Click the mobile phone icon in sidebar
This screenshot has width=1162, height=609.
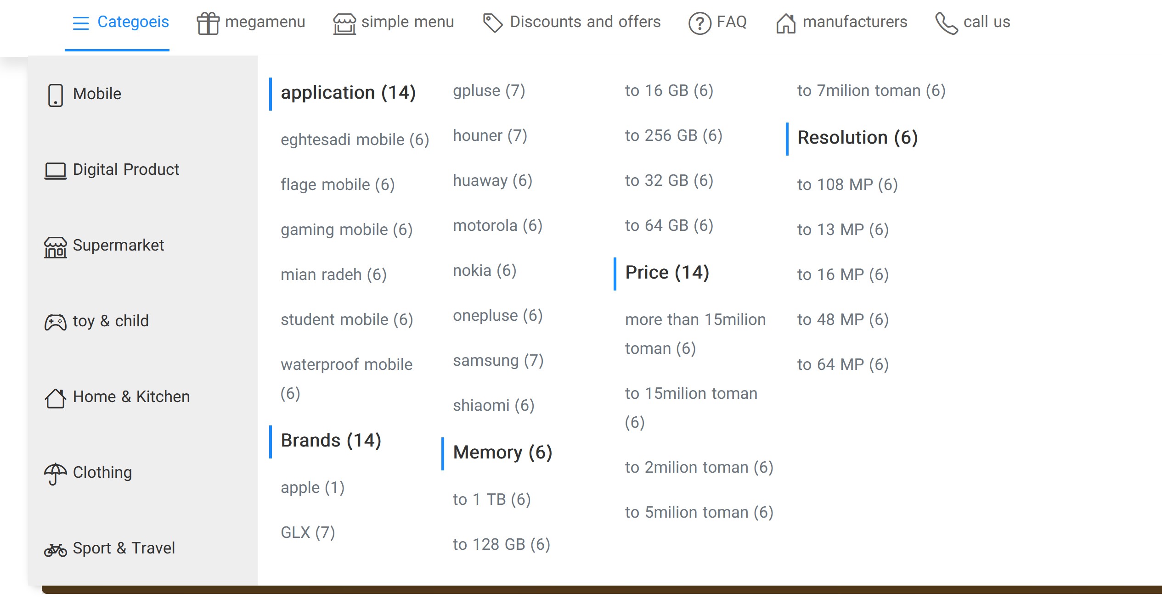(55, 95)
